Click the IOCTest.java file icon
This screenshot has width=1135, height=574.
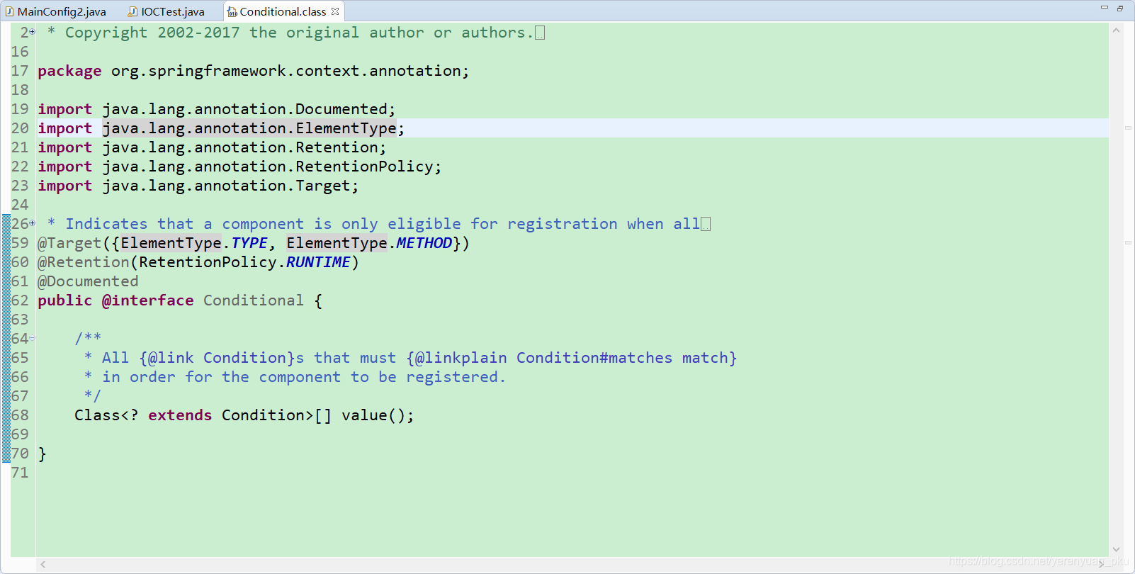tap(132, 11)
